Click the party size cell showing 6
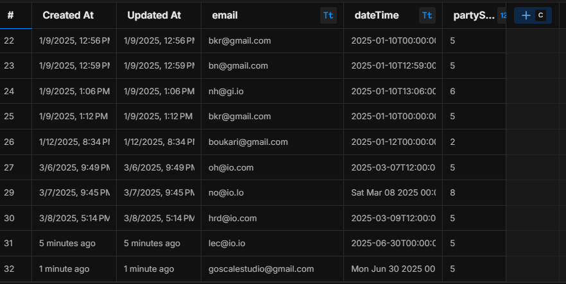 tap(474, 91)
